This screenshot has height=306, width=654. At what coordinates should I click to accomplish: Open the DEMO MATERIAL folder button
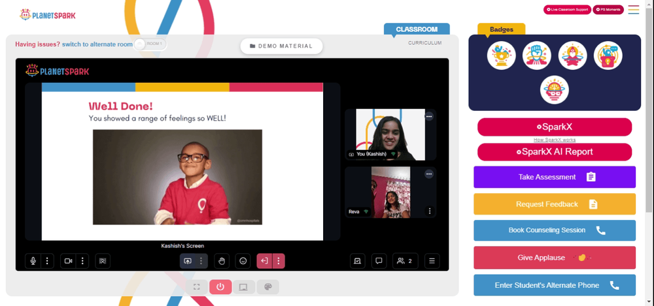tap(281, 46)
